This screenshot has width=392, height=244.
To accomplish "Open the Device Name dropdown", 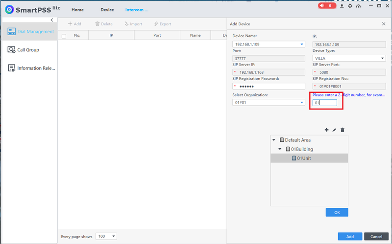I will pos(269,44).
